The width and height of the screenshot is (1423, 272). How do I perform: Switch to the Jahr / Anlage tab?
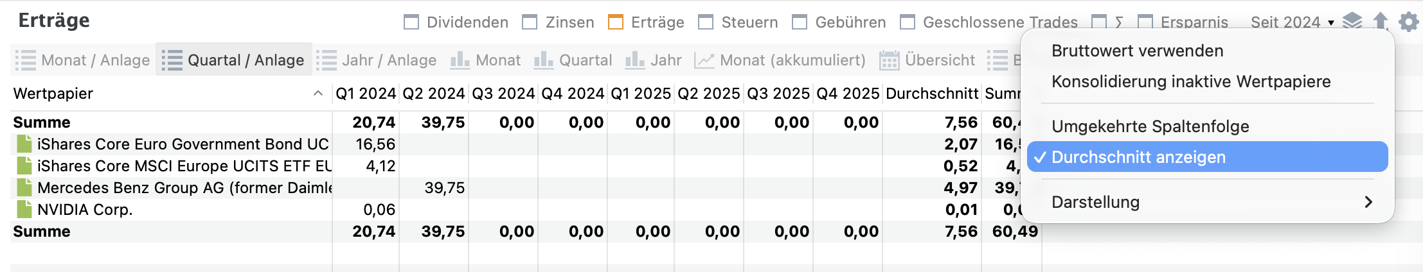tap(377, 60)
